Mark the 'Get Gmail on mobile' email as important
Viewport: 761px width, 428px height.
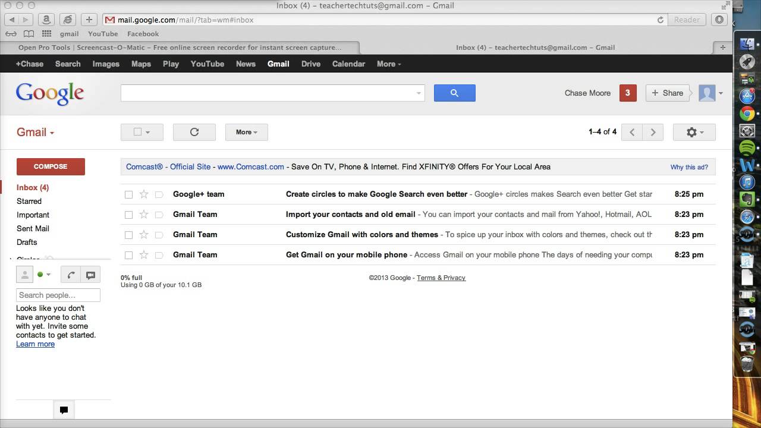coord(159,255)
